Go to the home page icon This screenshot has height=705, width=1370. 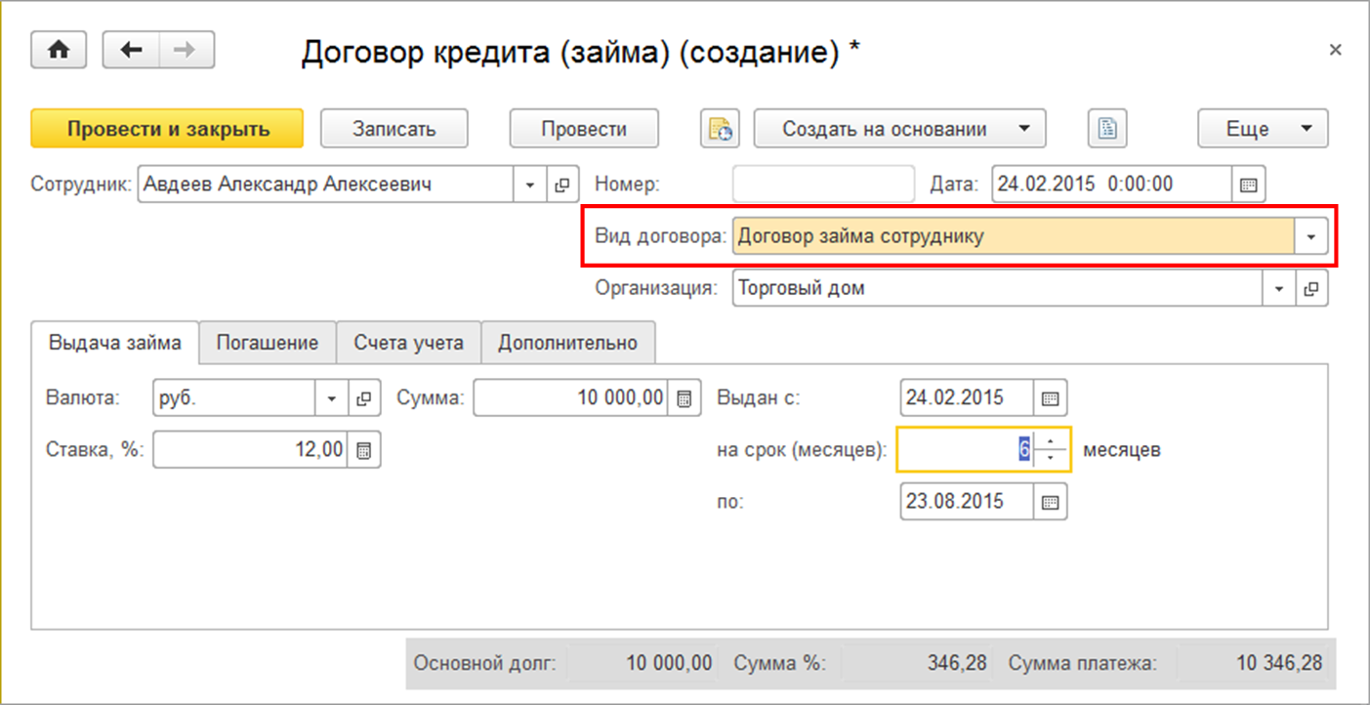pos(60,50)
